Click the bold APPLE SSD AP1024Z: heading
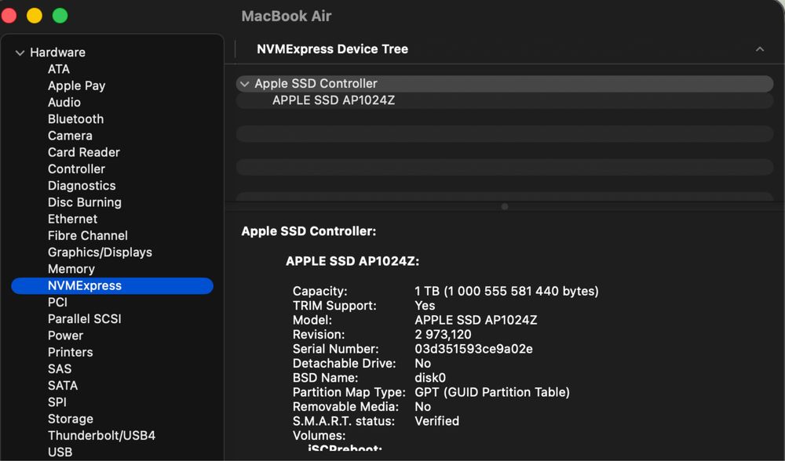The width and height of the screenshot is (785, 461). click(352, 261)
